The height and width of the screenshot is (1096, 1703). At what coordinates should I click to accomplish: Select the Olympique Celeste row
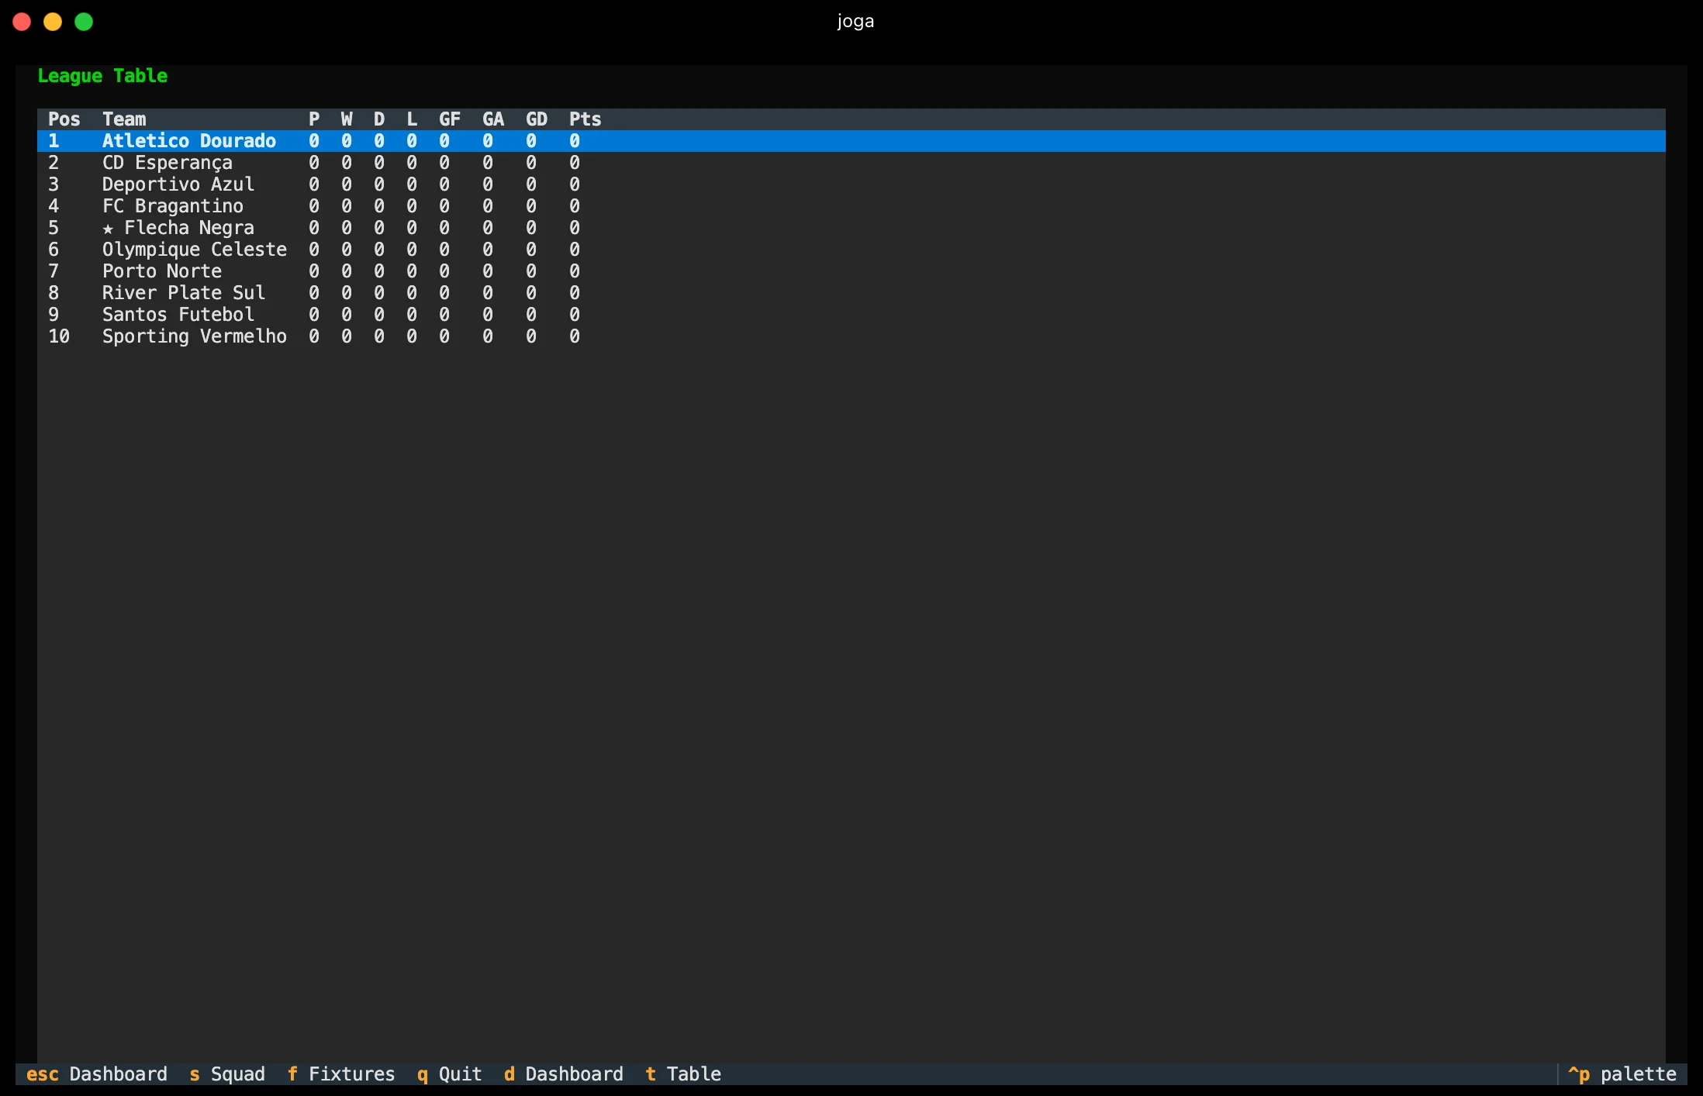(x=851, y=250)
